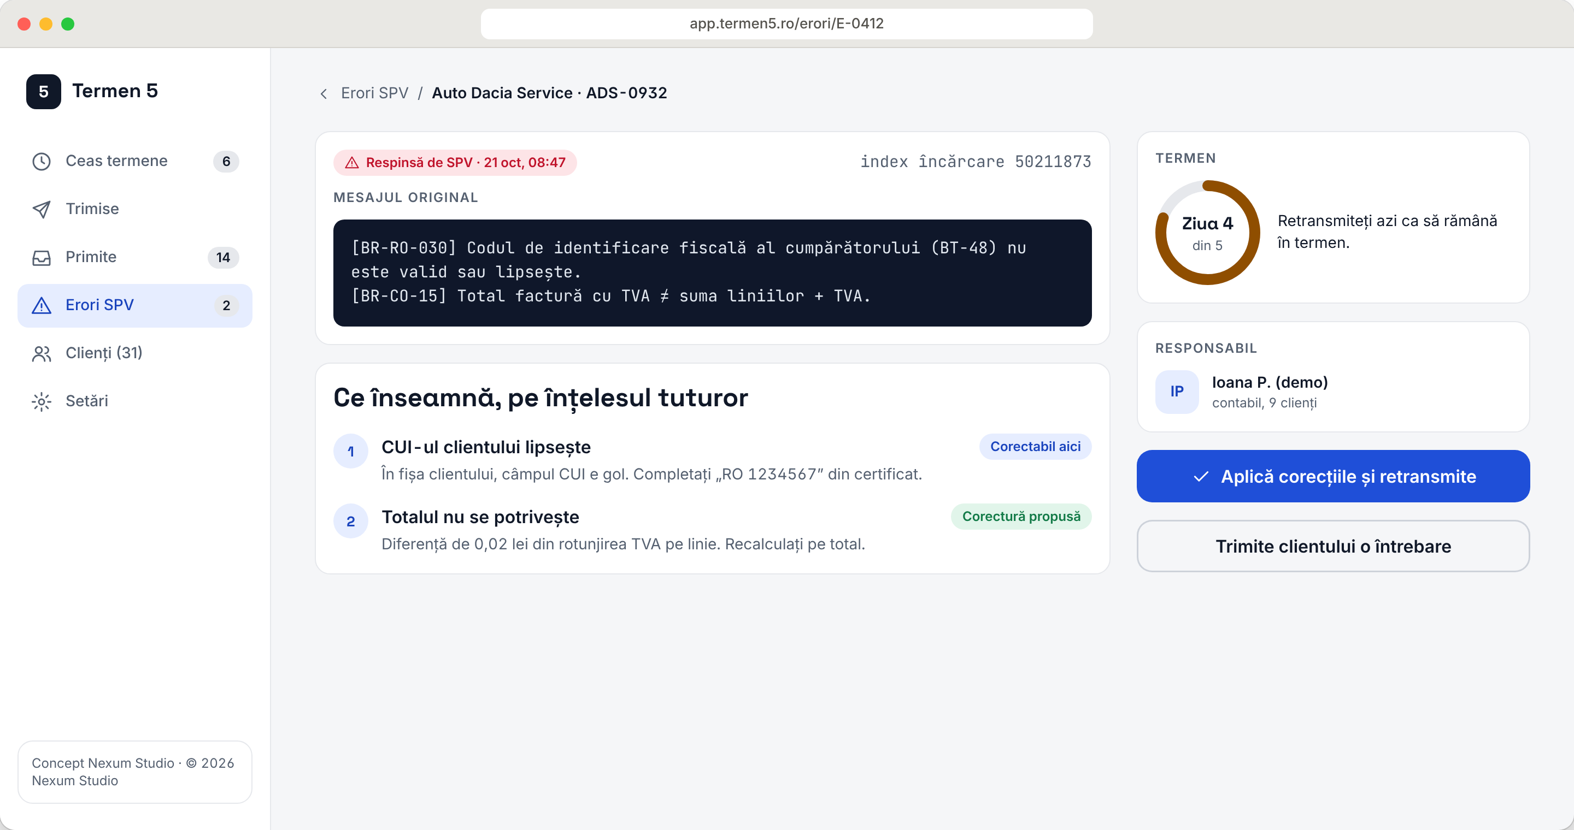
Task: Select the Trimise paper-plane icon
Action: pos(42,209)
